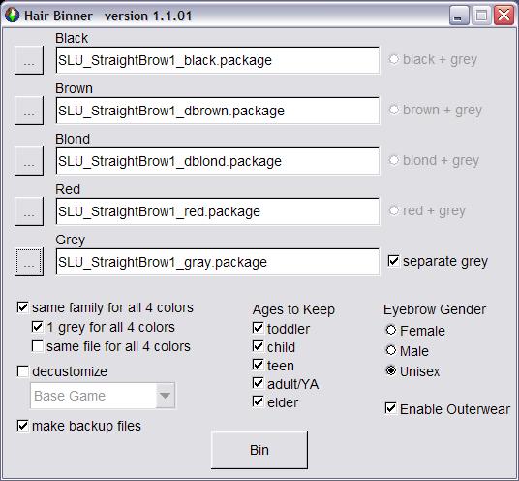Browse for the Blond hair package file
The width and height of the screenshot is (519, 481).
(29, 161)
